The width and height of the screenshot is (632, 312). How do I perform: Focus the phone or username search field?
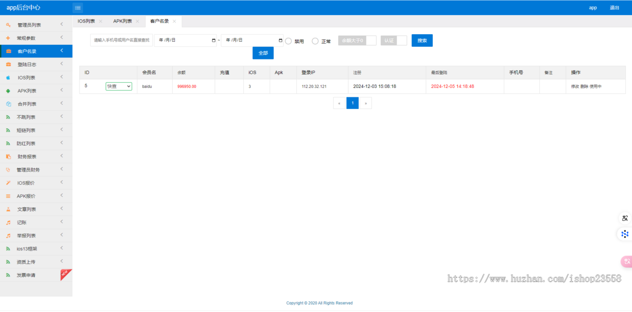click(x=121, y=41)
